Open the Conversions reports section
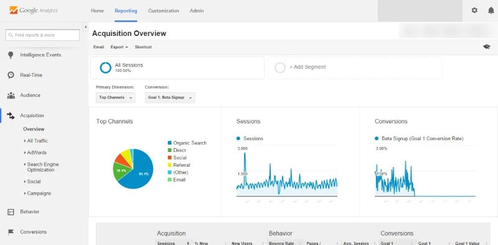Viewport: 498px width, 245px height. point(34,232)
